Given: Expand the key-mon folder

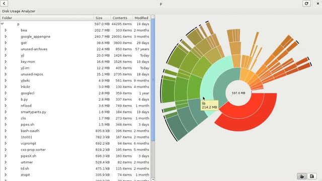Looking at the screenshot, I should pos(6,61).
